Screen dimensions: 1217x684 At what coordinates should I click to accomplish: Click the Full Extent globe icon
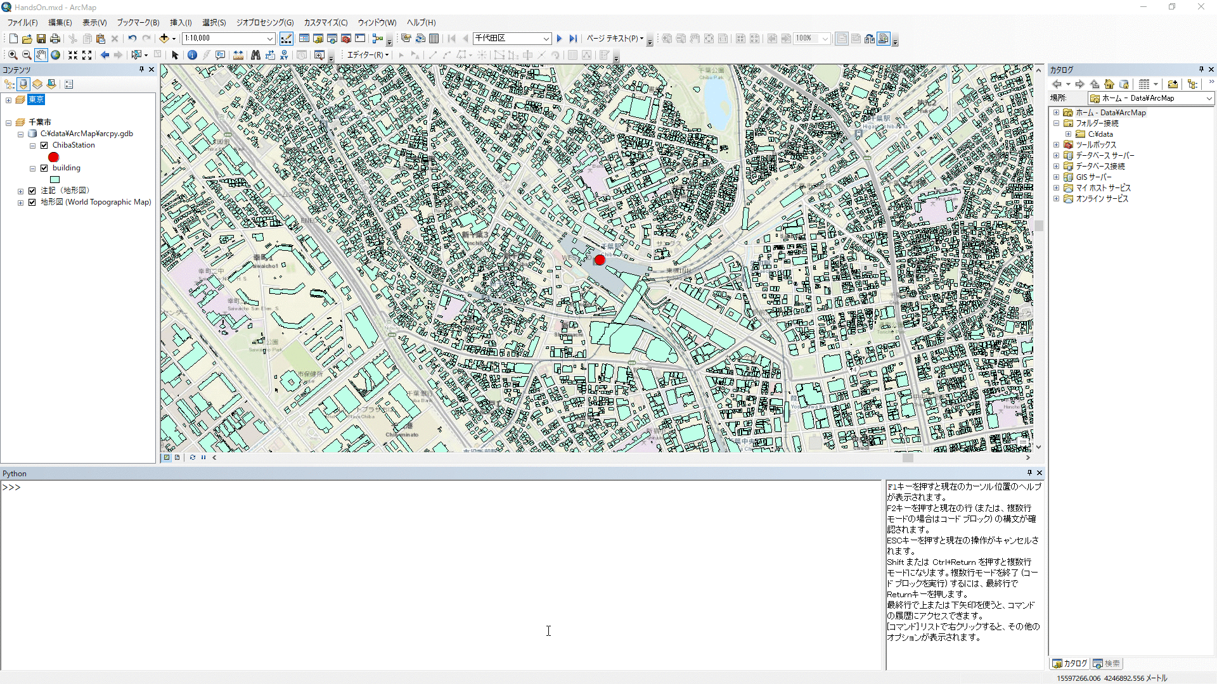coord(56,55)
